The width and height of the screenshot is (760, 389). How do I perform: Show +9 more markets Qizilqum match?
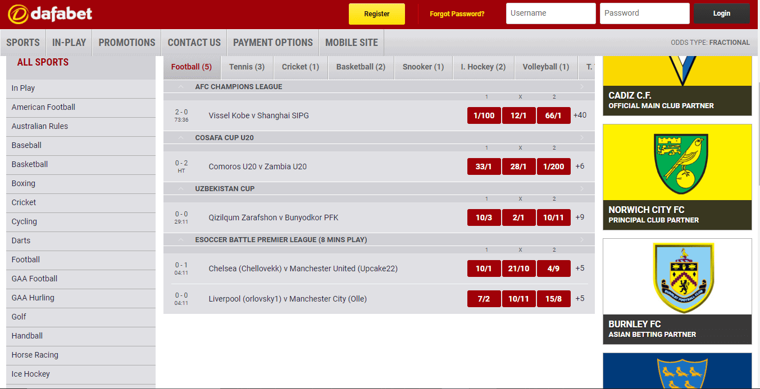click(x=580, y=217)
